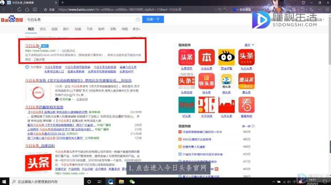Click the 今日头条新闻 suggested search link

tap(53, 67)
